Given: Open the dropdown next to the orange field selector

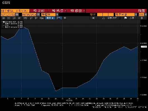Looking at the screenshot, I should click(x=57, y=15).
